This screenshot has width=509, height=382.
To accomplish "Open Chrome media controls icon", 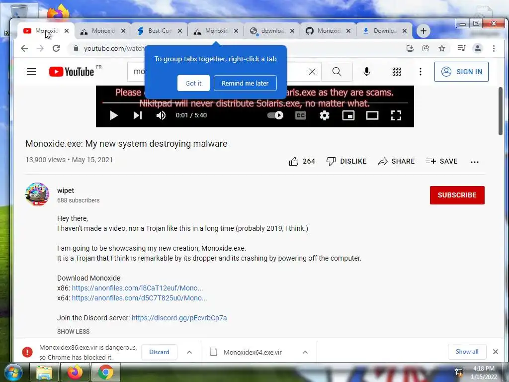I will point(461,48).
